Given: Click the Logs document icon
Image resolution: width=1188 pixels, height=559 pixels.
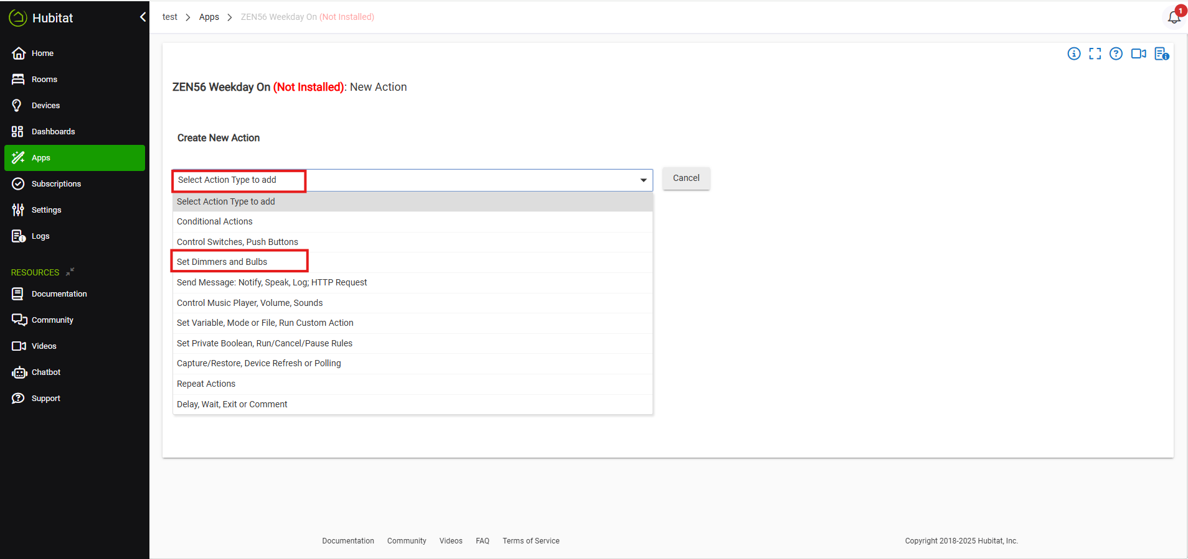Looking at the screenshot, I should 19,236.
